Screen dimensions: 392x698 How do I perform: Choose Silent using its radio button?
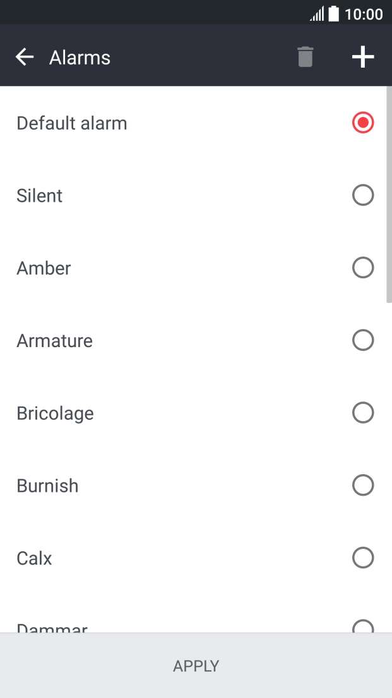coord(363,195)
